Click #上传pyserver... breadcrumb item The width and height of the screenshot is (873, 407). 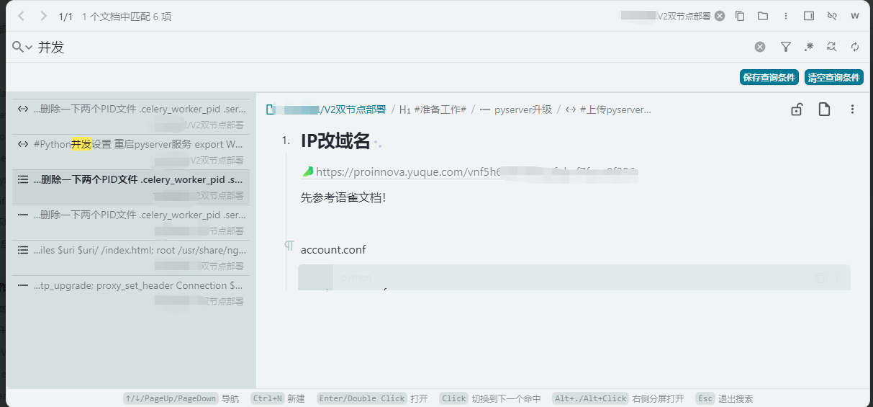608,109
